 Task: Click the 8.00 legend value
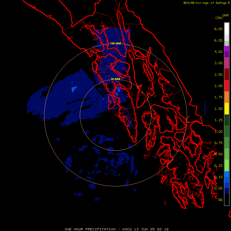[218, 29]
